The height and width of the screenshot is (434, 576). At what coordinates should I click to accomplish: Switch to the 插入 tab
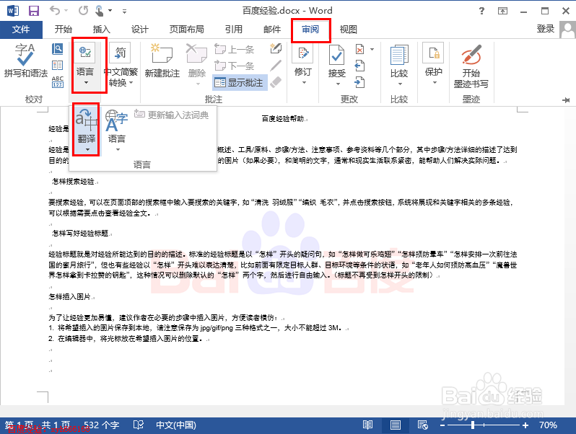click(x=101, y=30)
